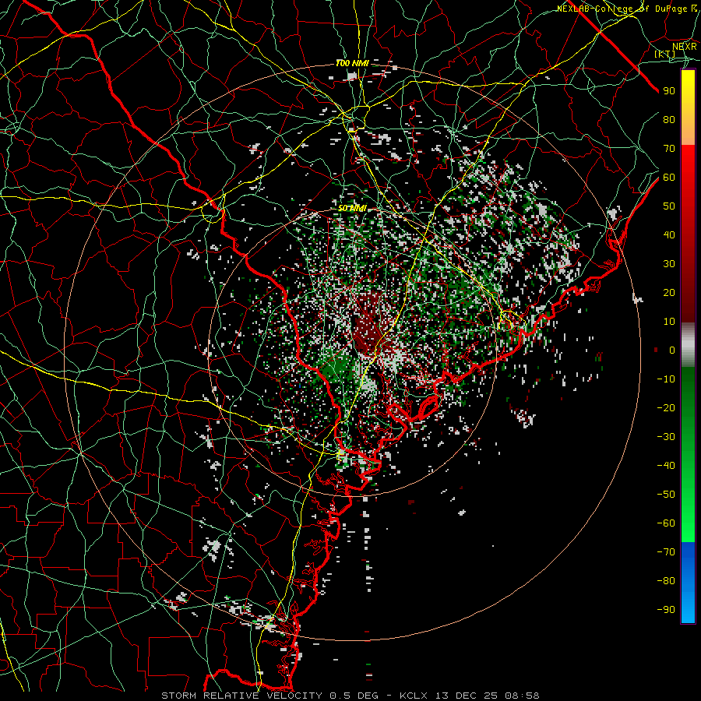Screen dimensions: 701x701
Task: Click the 50 NMI range ring label
Action: (x=352, y=208)
